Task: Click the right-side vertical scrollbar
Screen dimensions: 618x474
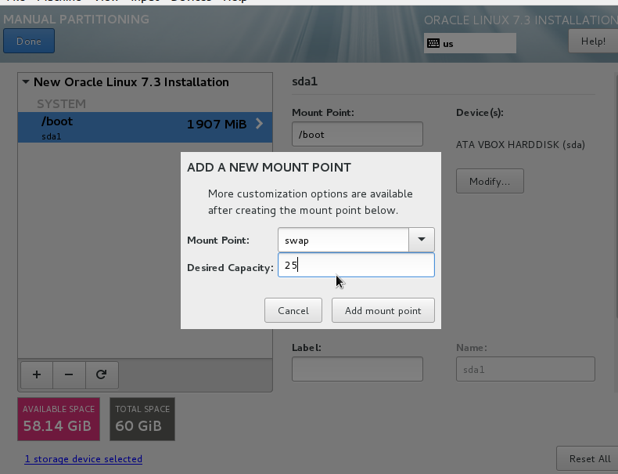Action: coord(616,195)
